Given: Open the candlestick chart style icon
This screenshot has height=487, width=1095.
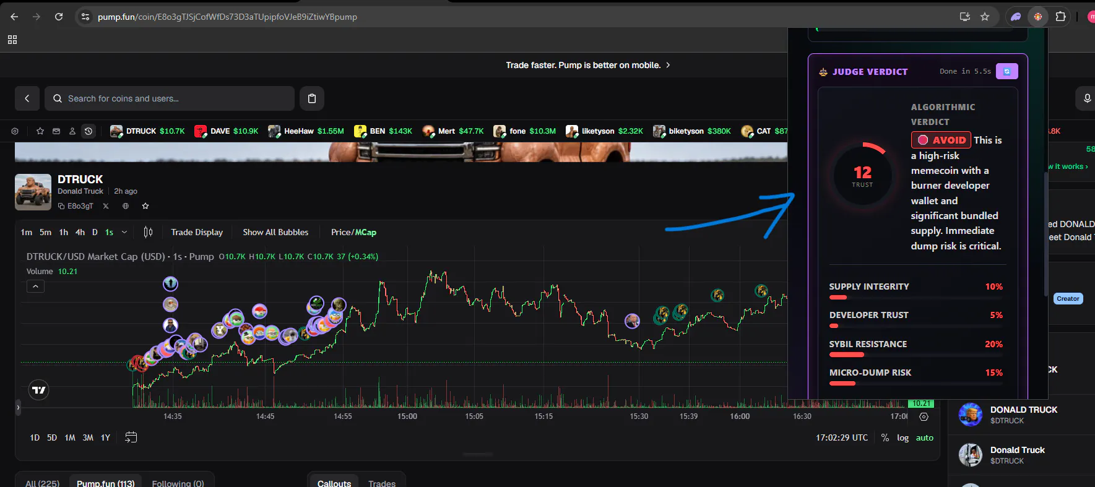Looking at the screenshot, I should coord(148,232).
